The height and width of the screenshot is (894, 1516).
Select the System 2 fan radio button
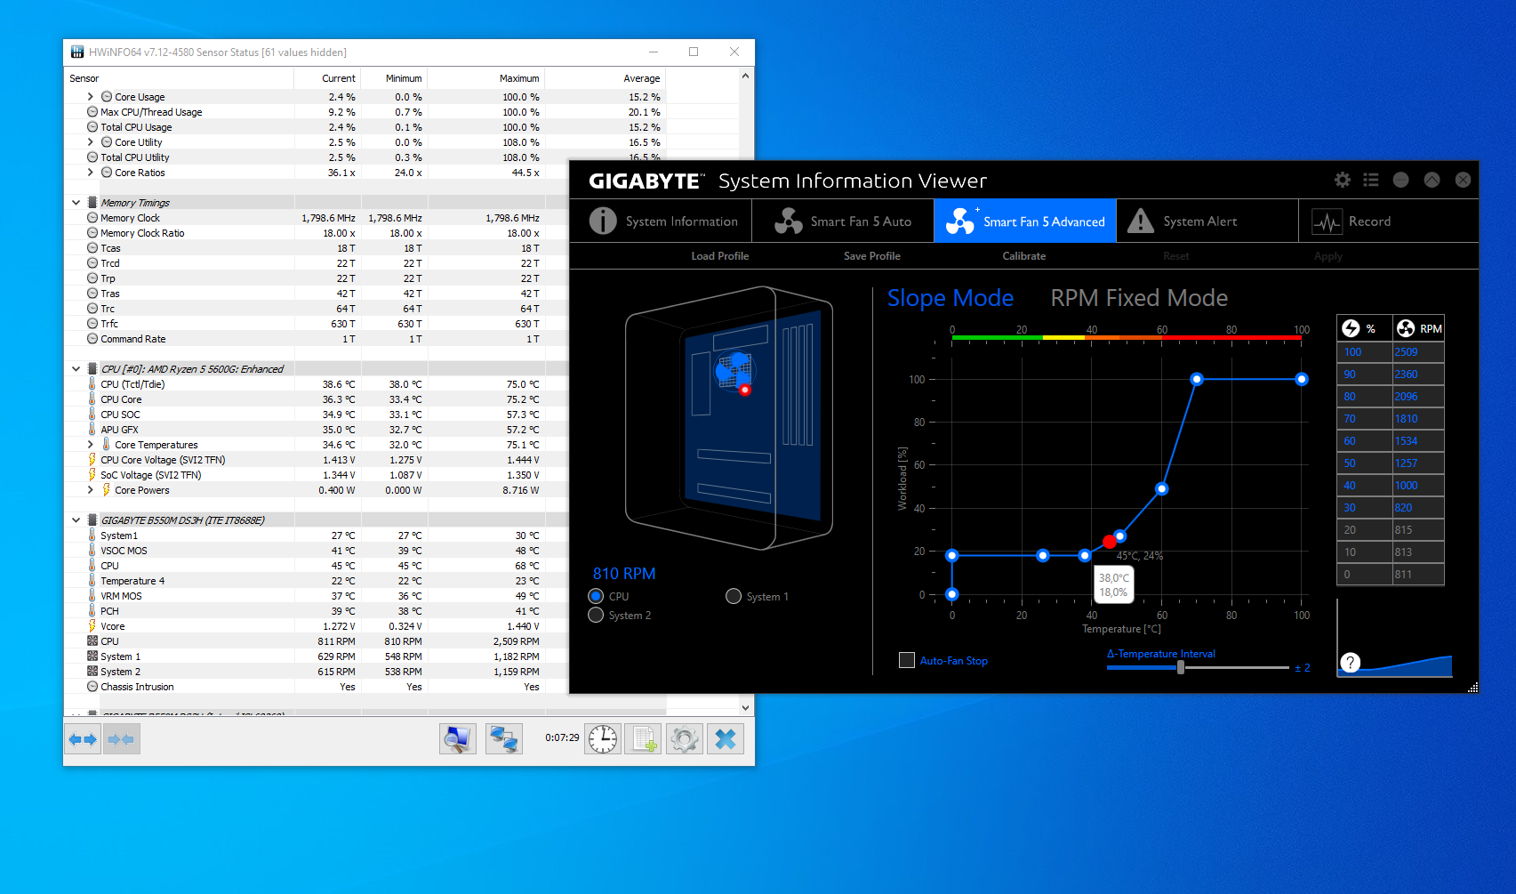coord(596,615)
